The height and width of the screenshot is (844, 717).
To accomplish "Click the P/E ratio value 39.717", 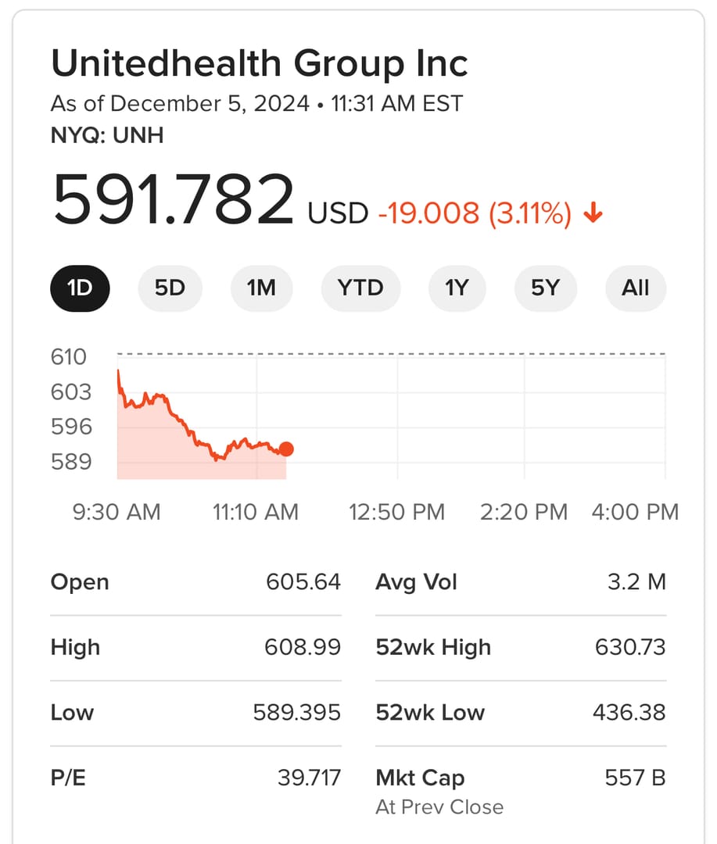I will pos(309,778).
